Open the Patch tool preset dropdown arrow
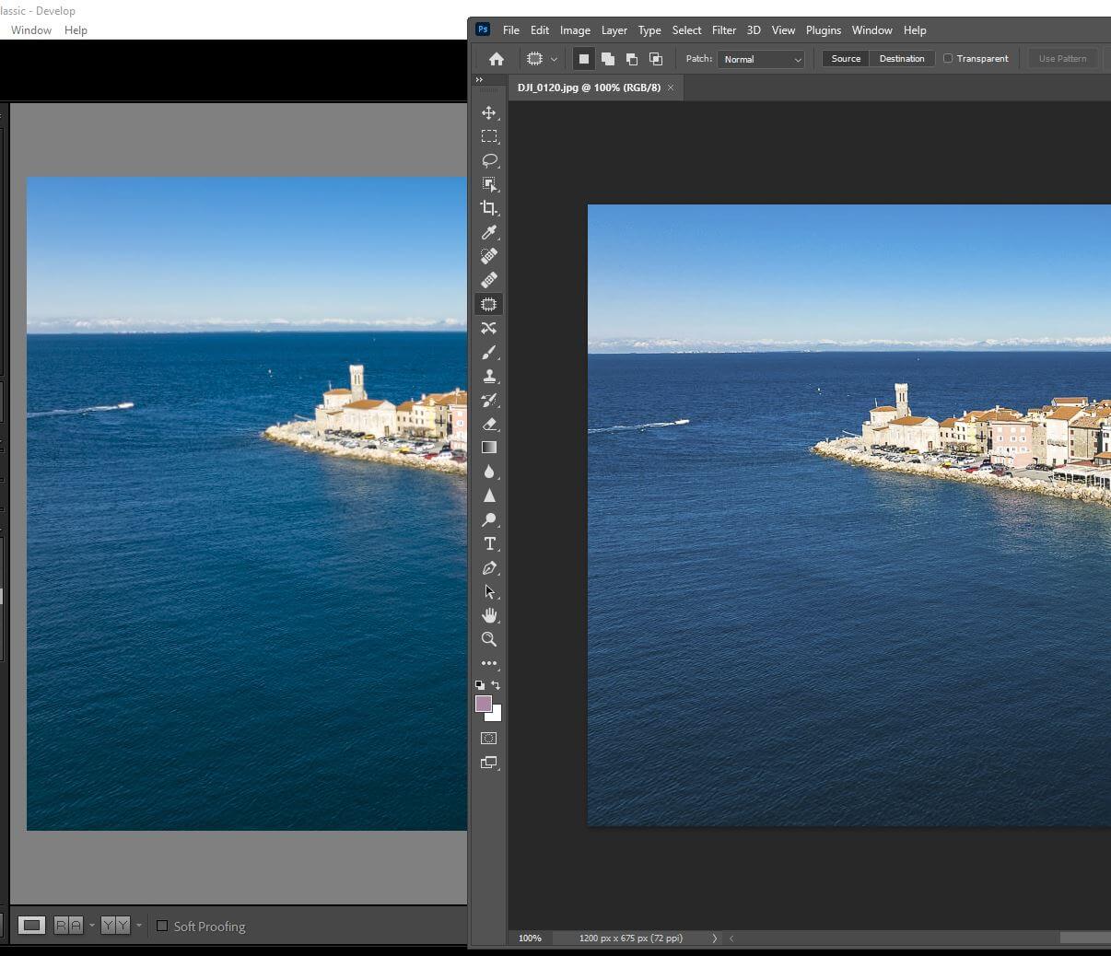This screenshot has width=1111, height=956. pyautogui.click(x=554, y=58)
